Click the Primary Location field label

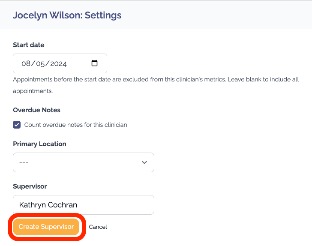[39, 144]
